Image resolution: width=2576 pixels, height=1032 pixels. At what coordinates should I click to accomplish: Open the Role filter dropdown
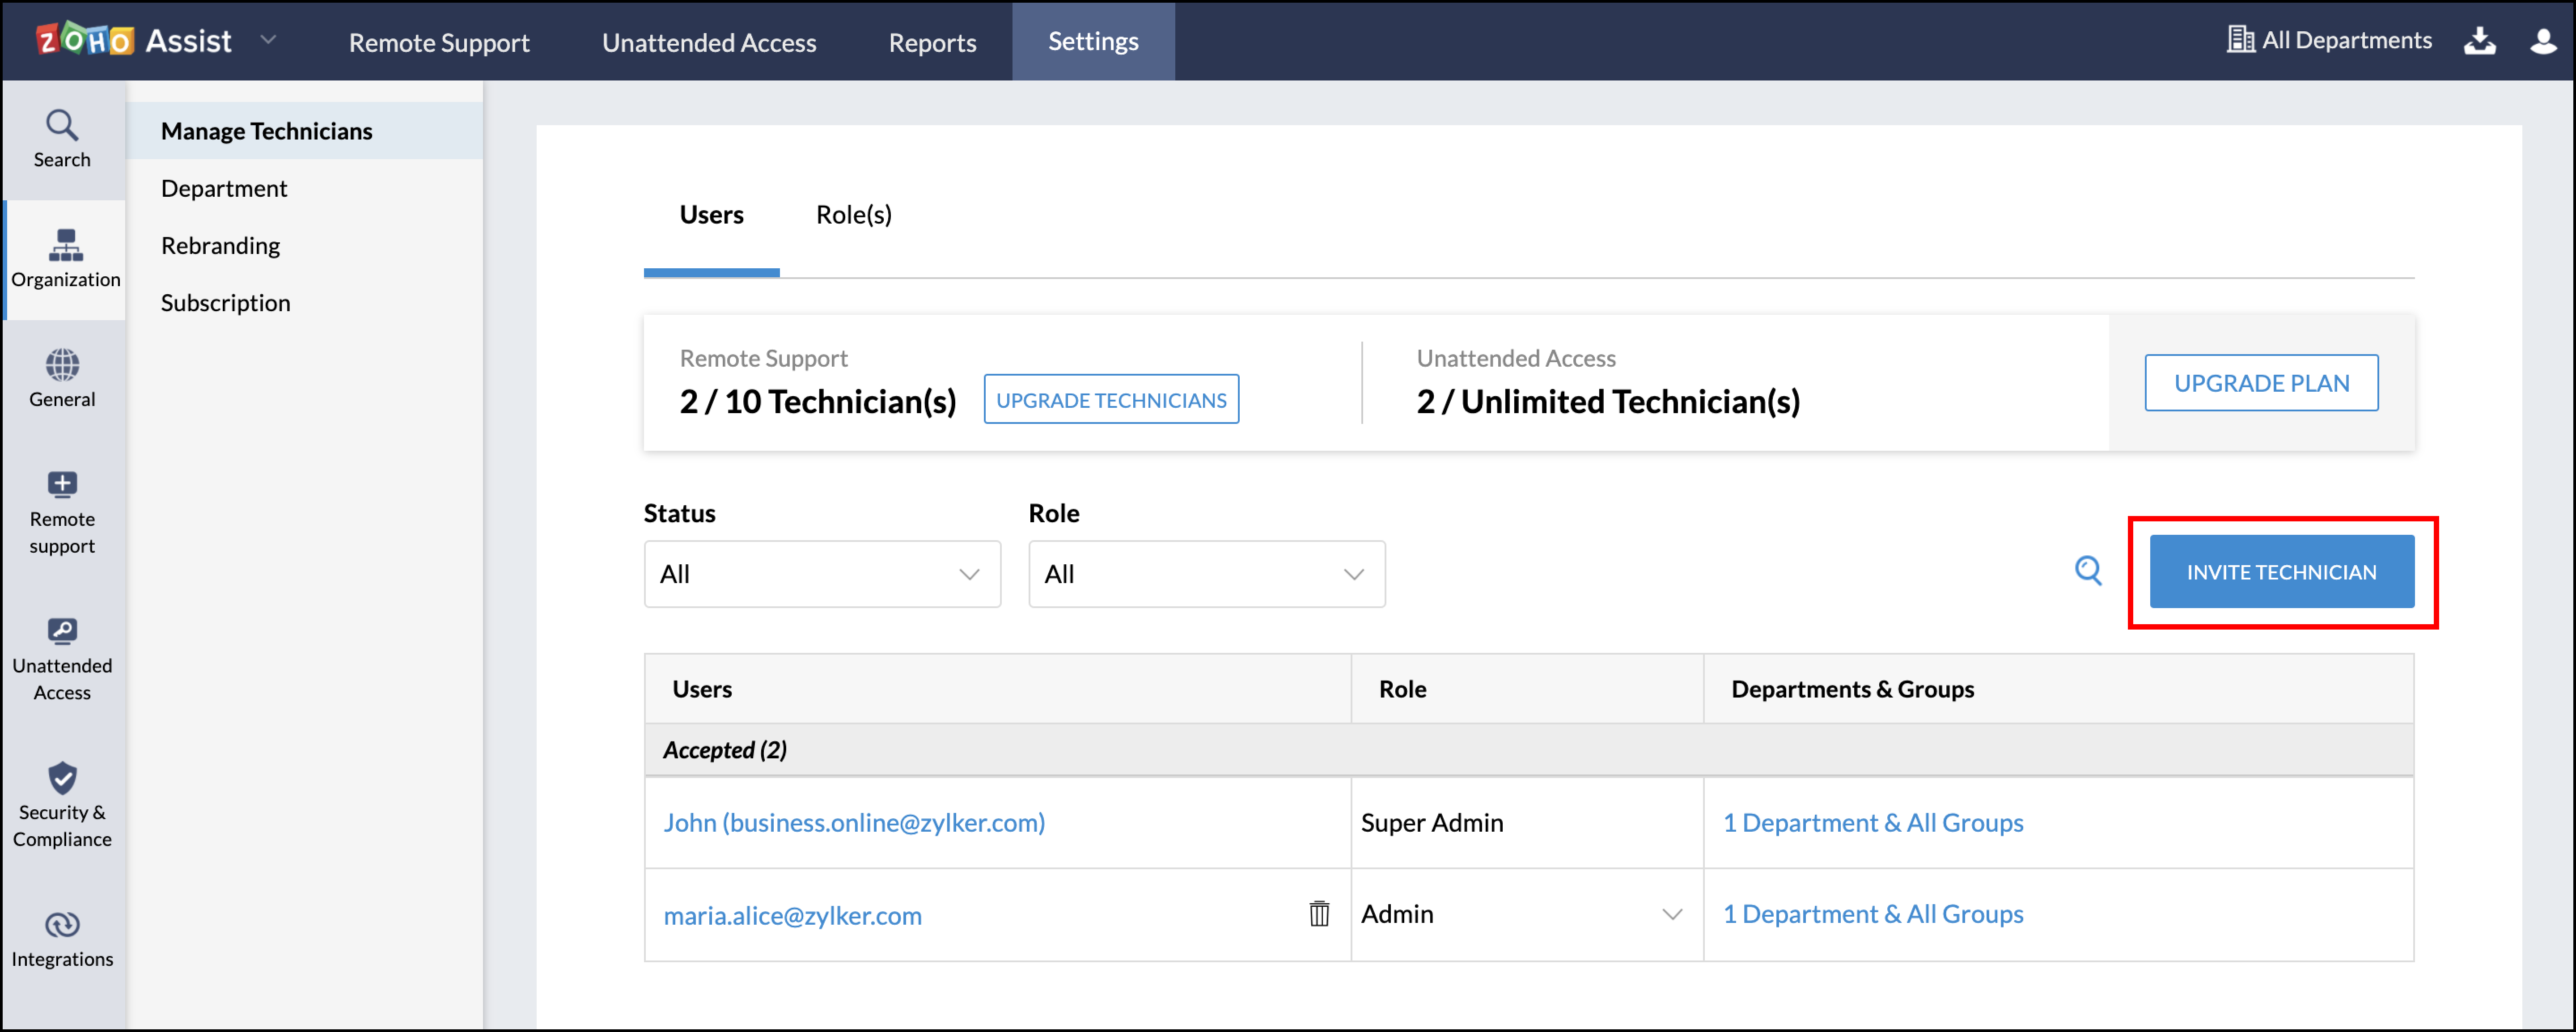click(x=1207, y=574)
